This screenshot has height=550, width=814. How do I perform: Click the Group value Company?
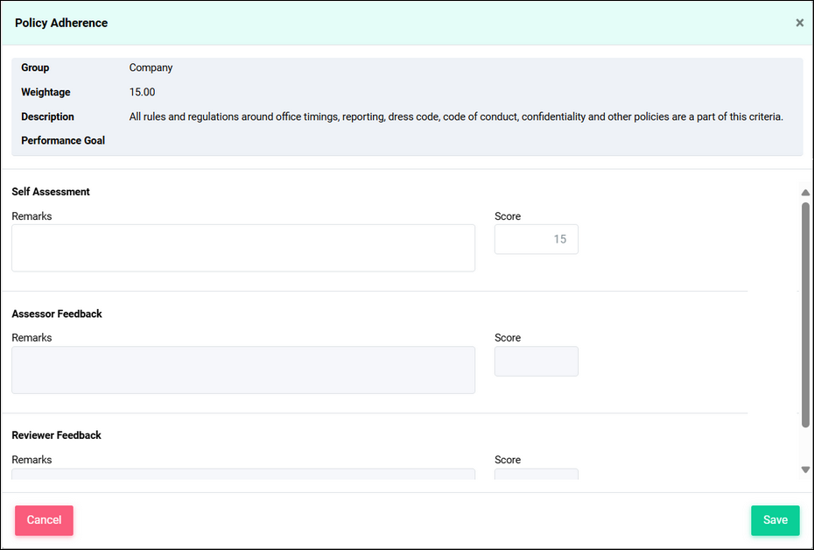coord(151,67)
